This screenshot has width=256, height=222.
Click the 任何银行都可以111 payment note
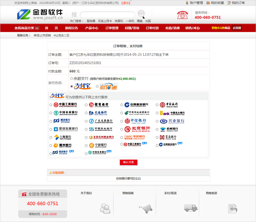coord(128,179)
